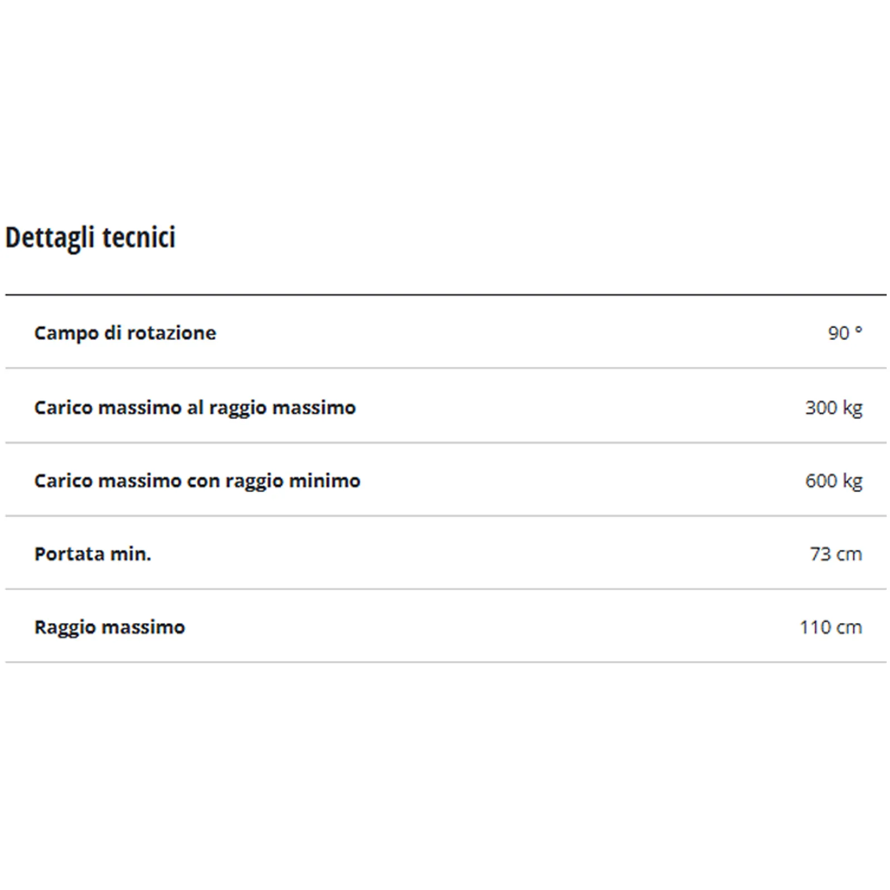Screen dimensions: 890x890
Task: Click the dark line under the heading
Action: click(x=445, y=295)
